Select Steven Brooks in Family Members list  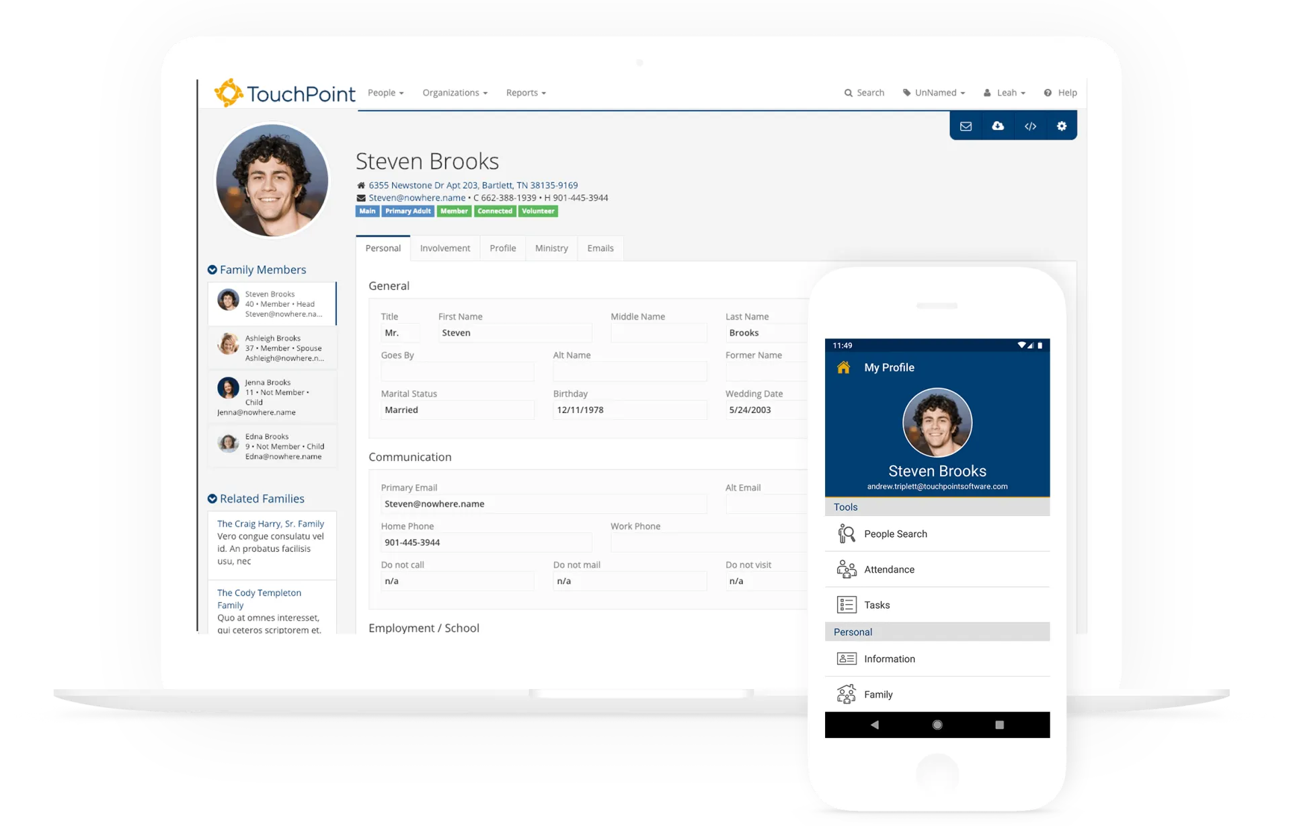tap(272, 304)
